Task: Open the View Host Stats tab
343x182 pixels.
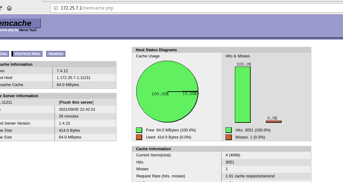Action: (x=27, y=54)
